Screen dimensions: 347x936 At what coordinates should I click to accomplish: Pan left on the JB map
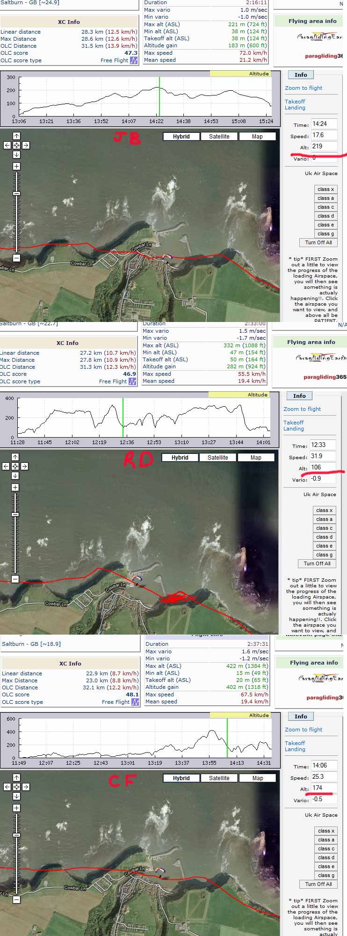[7, 146]
